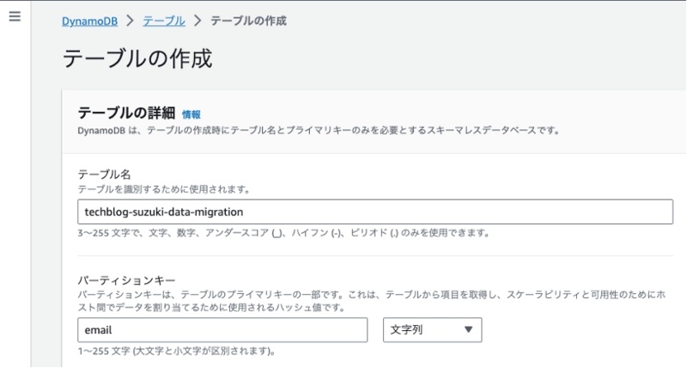Click the パーティションキー label
Image resolution: width=687 pixels, height=368 pixels.
pos(126,280)
